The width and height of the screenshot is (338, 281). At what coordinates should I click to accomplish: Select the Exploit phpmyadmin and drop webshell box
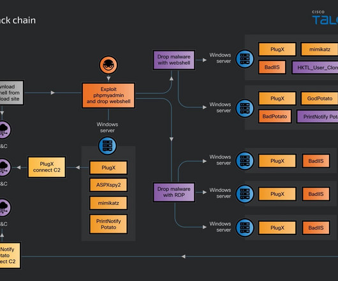[x=108, y=95]
